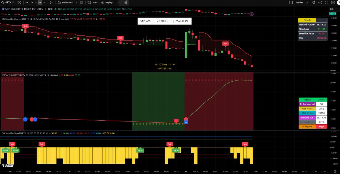
Task: Toggle the layout select square icon
Action: [291, 3]
